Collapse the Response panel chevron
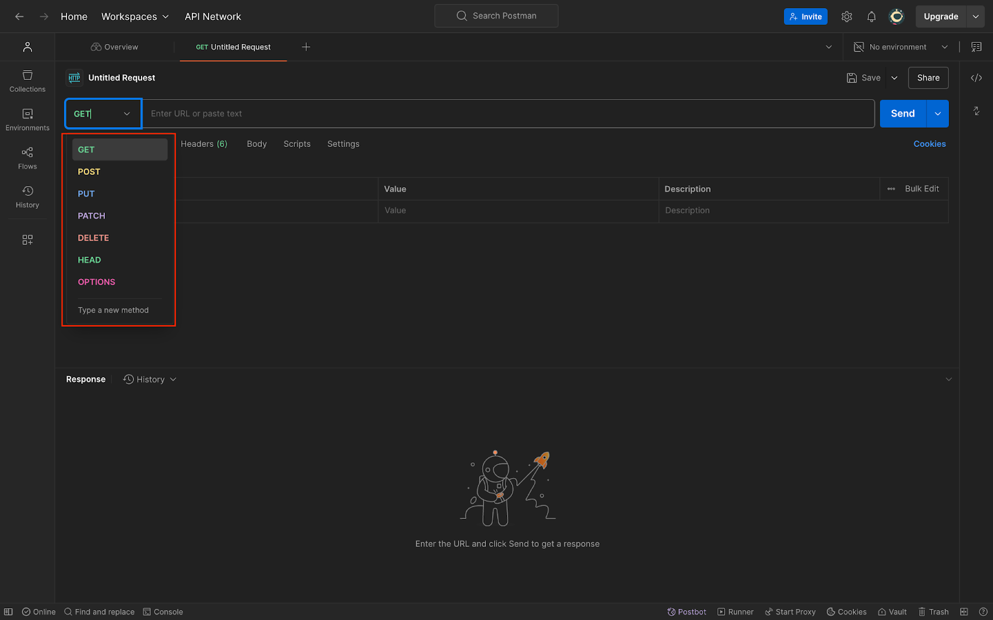993x620 pixels. (x=948, y=379)
